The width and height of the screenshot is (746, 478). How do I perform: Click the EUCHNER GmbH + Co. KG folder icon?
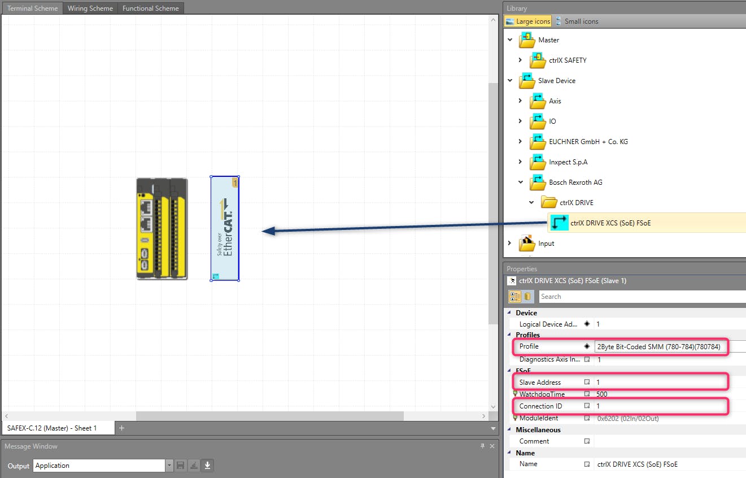(x=538, y=142)
